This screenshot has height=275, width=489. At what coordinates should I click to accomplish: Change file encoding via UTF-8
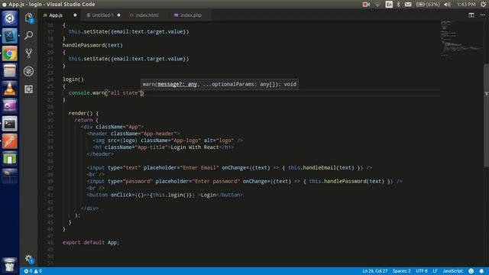(422, 271)
